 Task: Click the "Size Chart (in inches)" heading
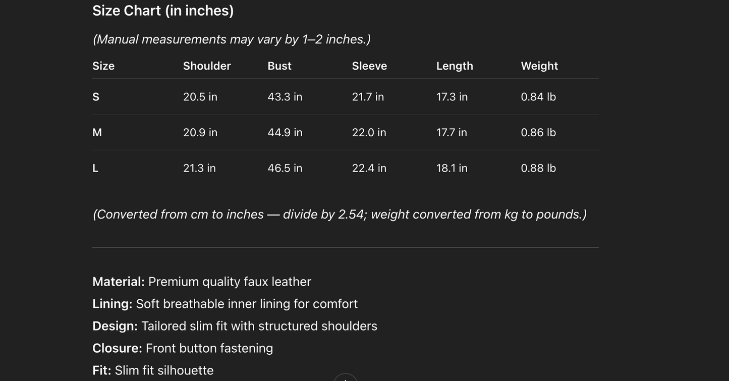[163, 11]
